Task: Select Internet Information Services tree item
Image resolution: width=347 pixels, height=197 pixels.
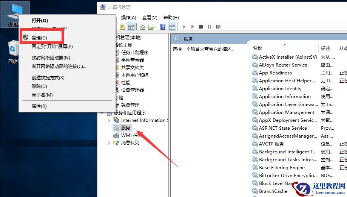Action: pyautogui.click(x=145, y=120)
